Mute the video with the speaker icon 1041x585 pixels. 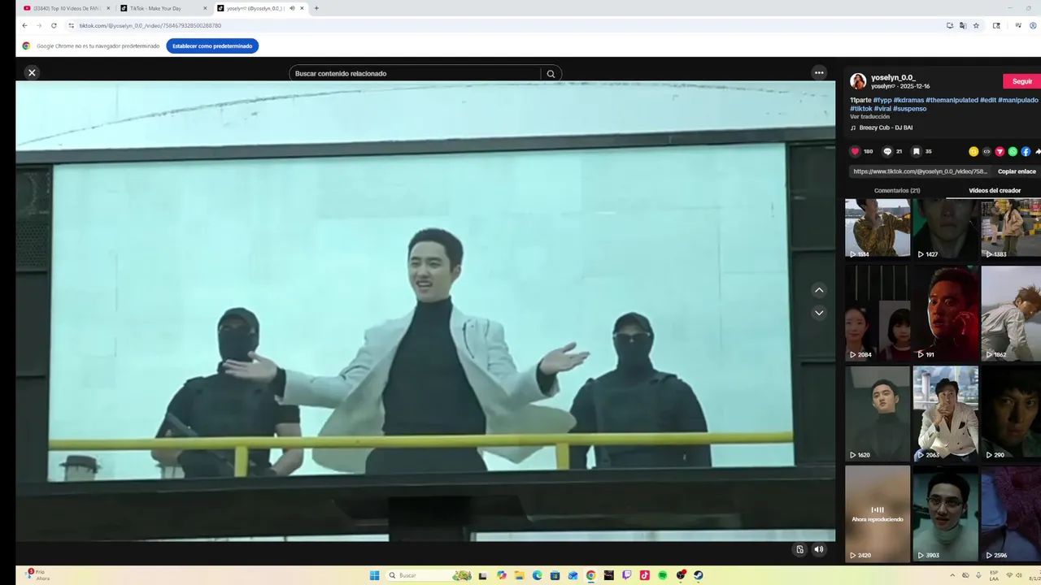pos(819,549)
